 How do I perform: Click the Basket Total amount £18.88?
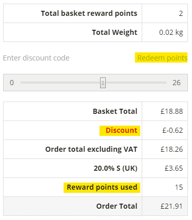tap(171, 111)
